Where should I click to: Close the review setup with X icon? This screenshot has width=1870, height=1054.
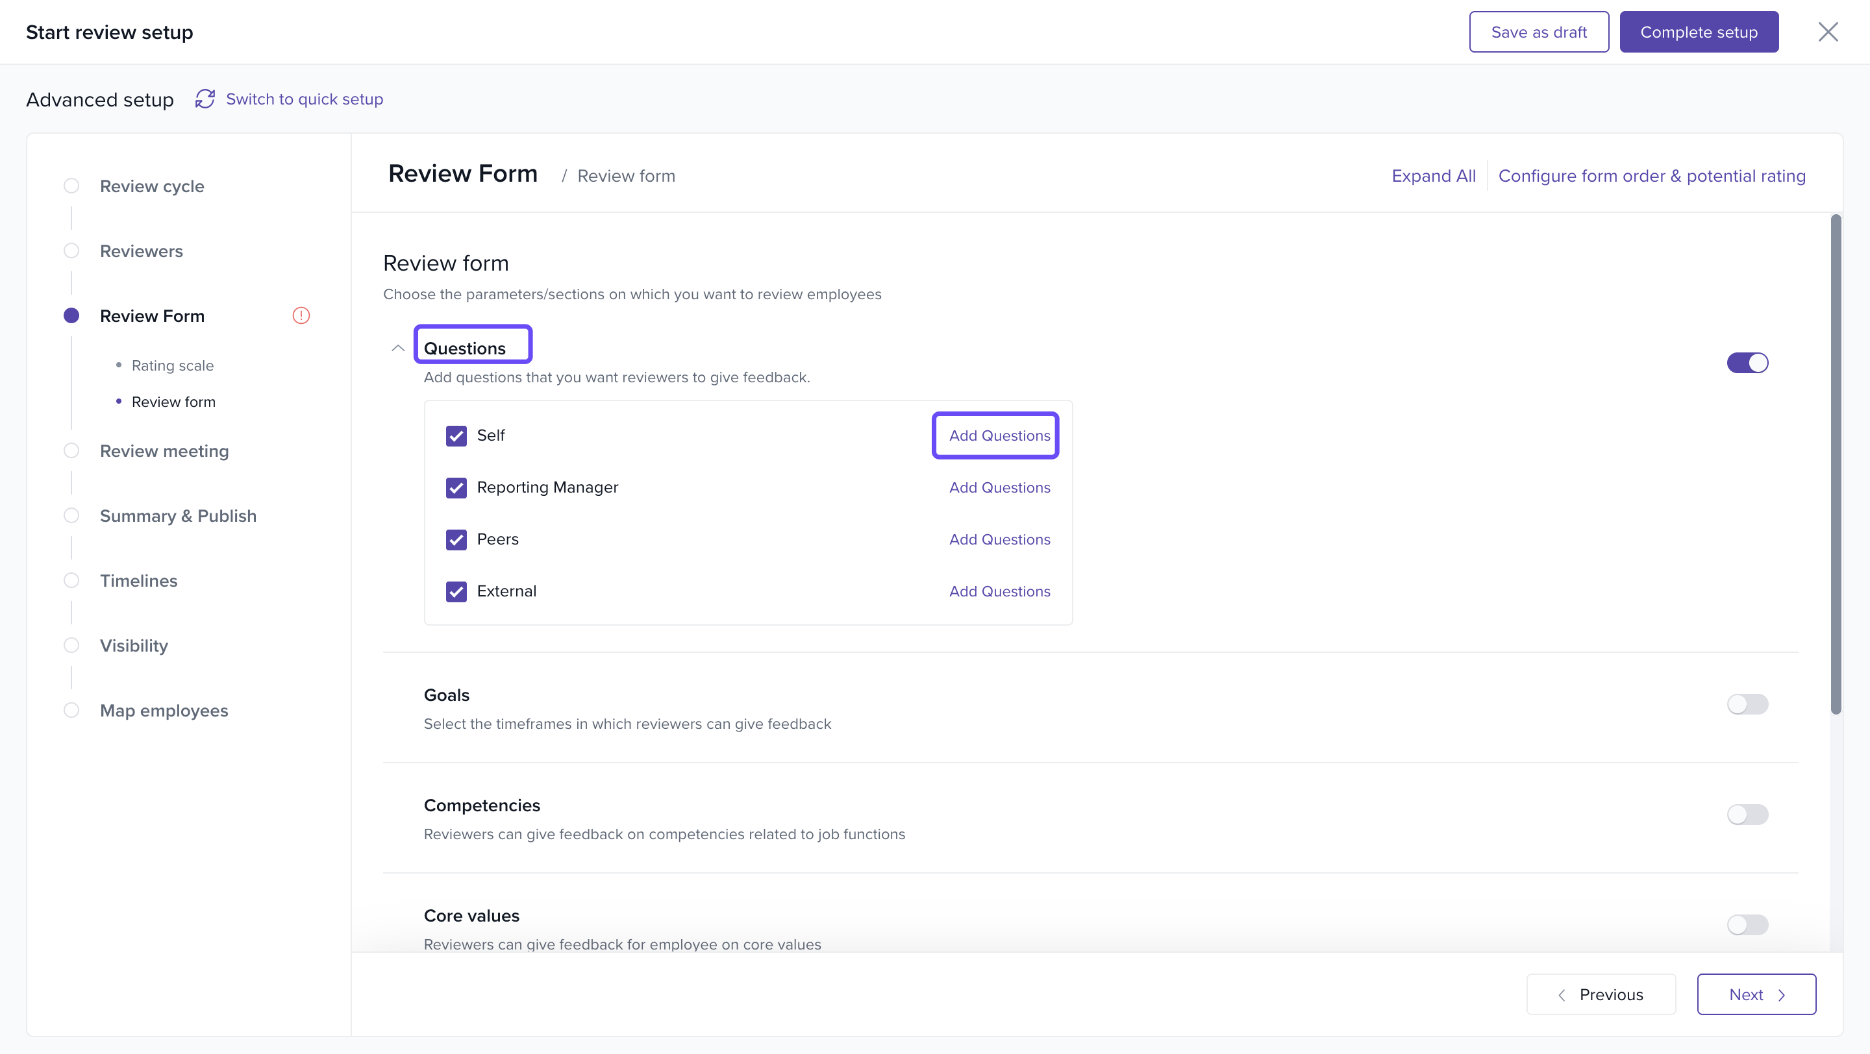(1827, 32)
